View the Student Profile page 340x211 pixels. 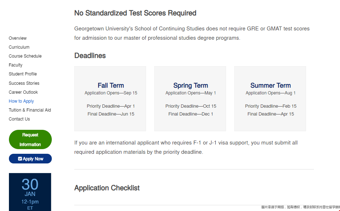click(23, 74)
